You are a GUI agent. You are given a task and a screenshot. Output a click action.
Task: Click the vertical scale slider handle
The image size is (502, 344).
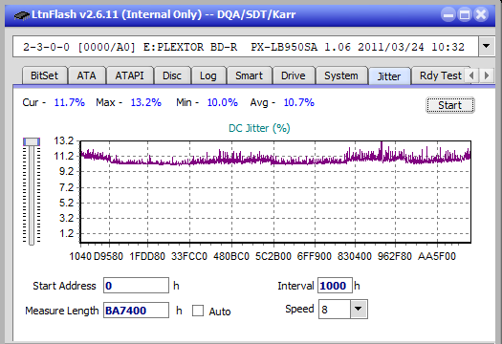click(32, 141)
